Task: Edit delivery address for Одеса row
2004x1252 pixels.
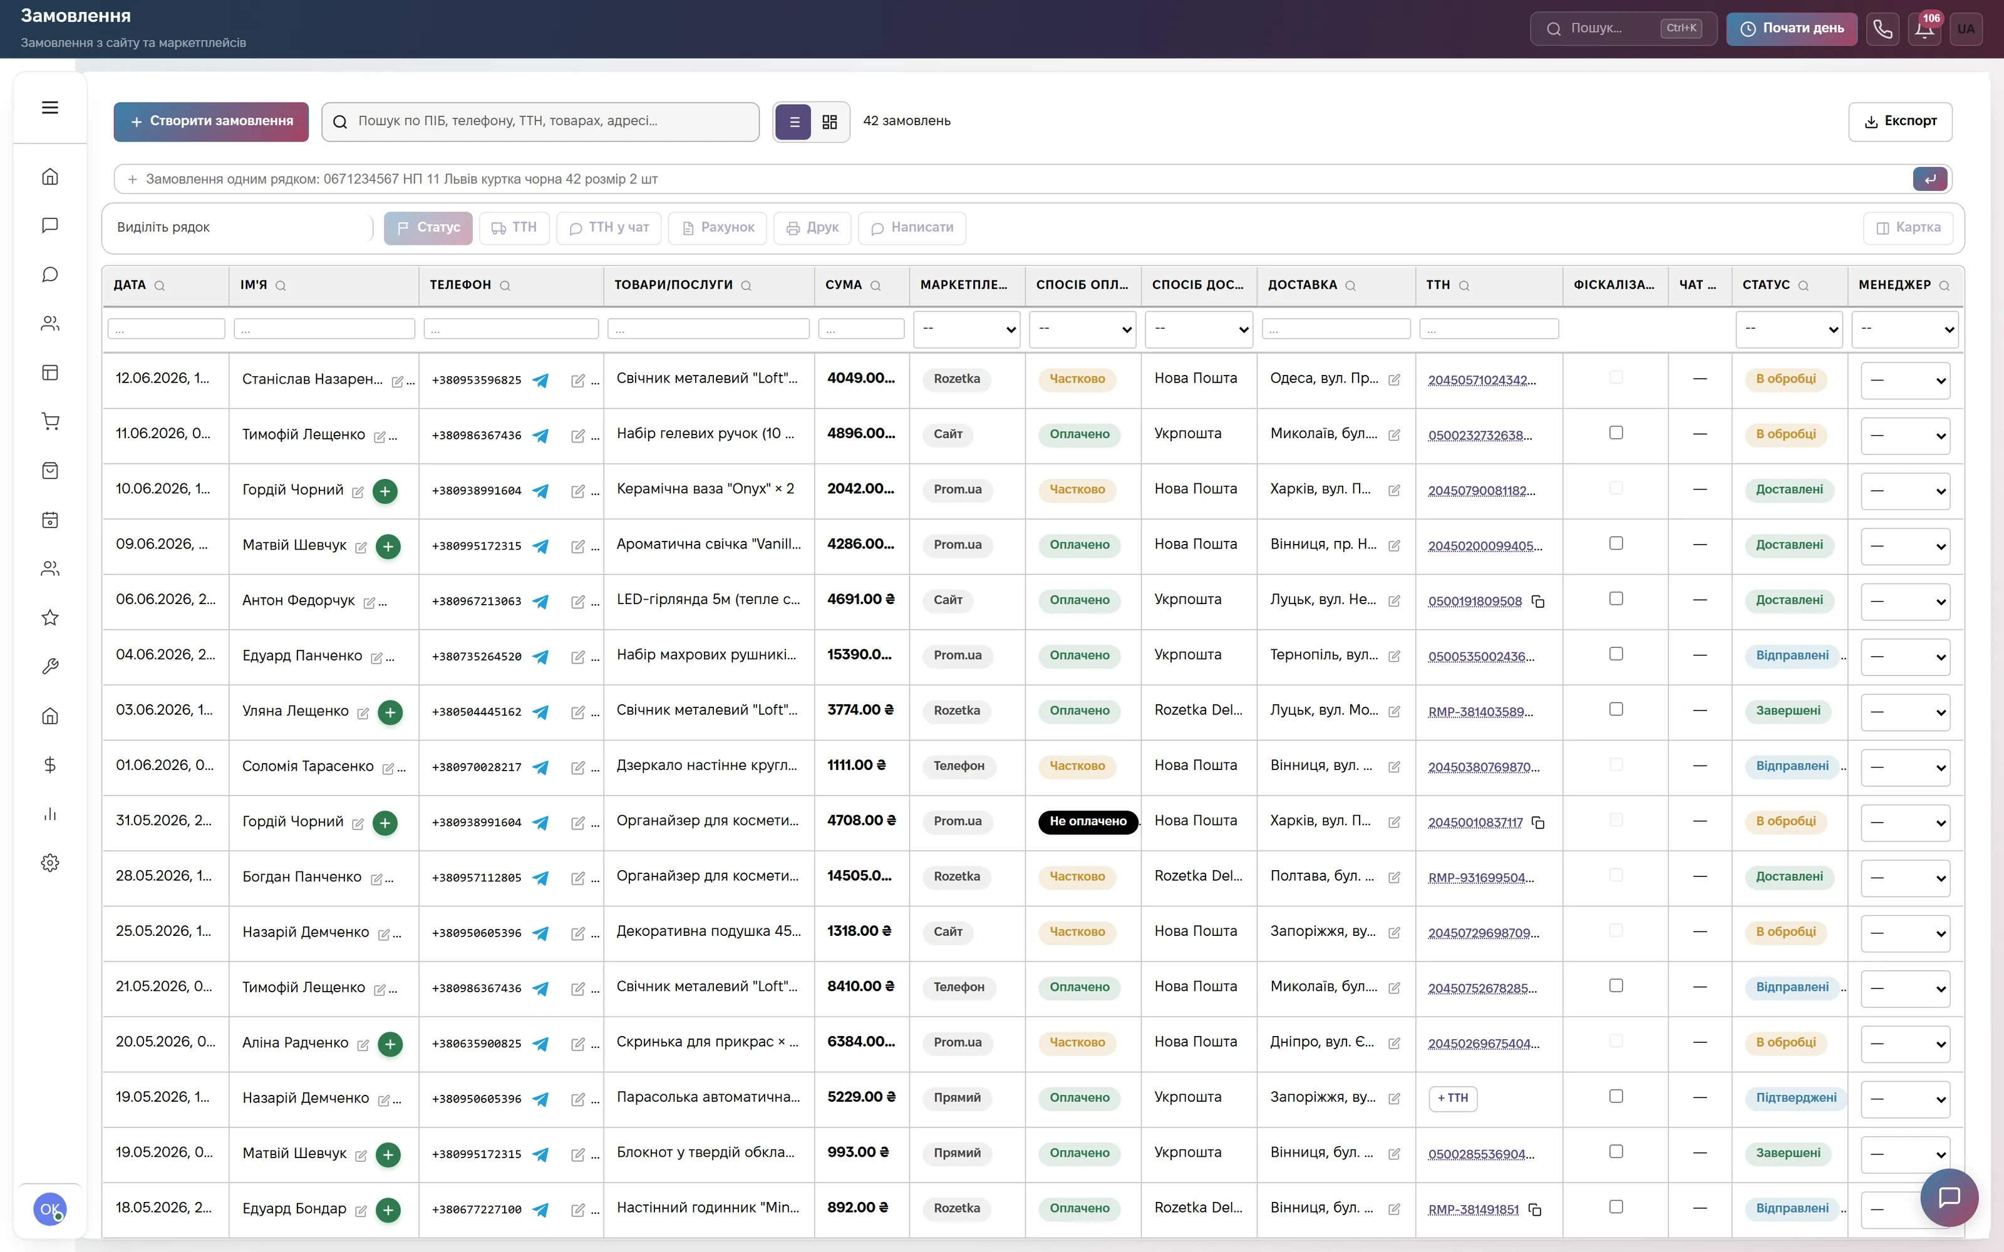Action: (x=1395, y=380)
